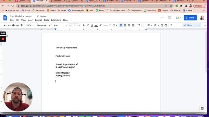Open the CANVA bookmark
The width and height of the screenshot is (209, 117).
(188, 10)
